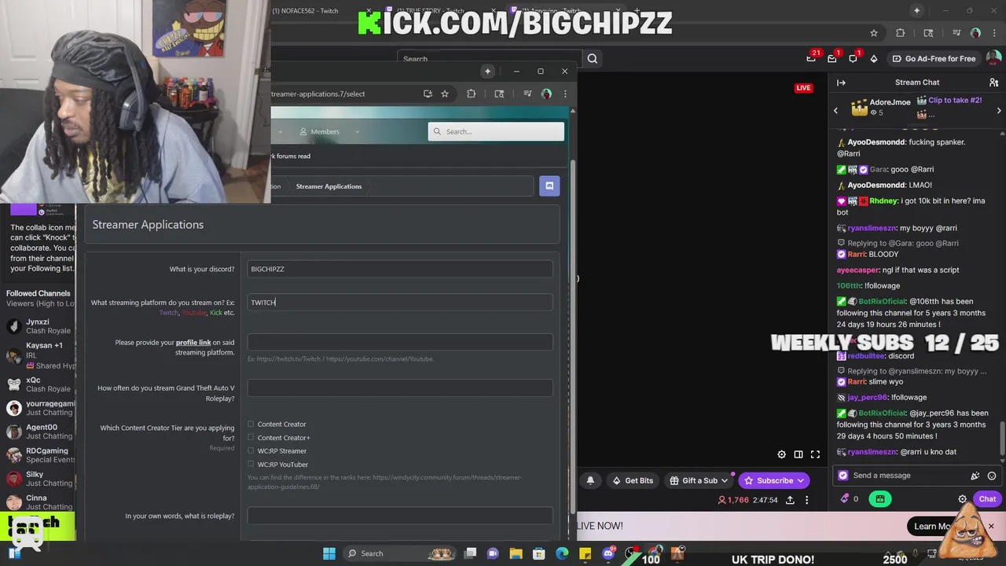Check the Content Creator tier option

pos(251,424)
